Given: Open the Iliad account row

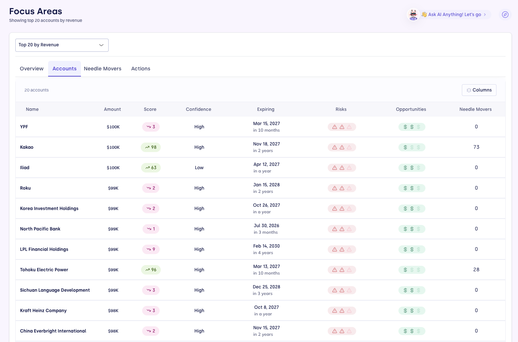Looking at the screenshot, I should click(x=260, y=168).
